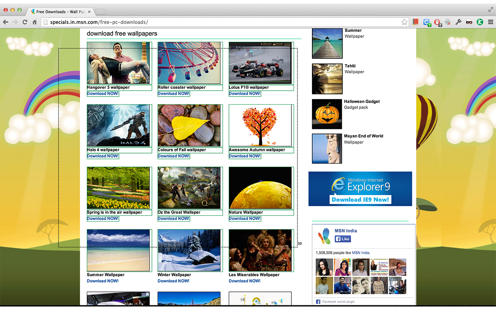Click the browser forward arrow
496x310 pixels.
tap(15, 22)
